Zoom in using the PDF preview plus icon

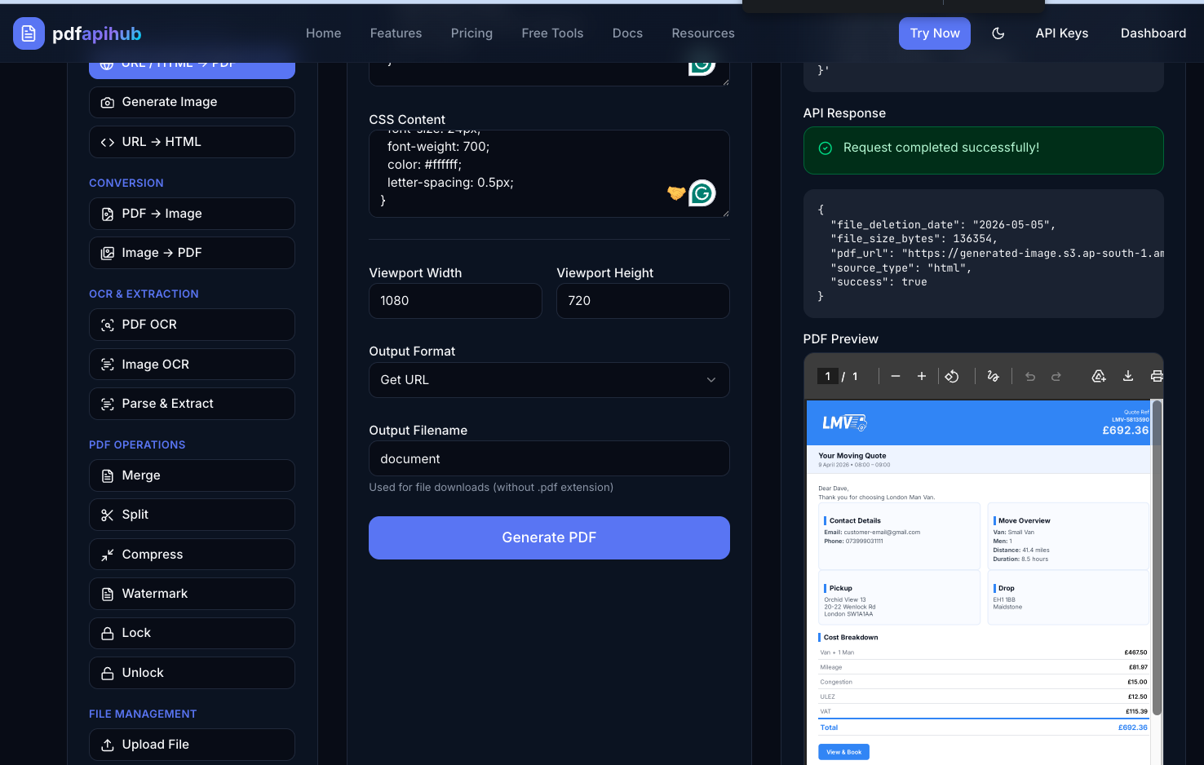tap(921, 376)
